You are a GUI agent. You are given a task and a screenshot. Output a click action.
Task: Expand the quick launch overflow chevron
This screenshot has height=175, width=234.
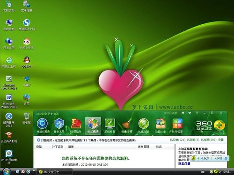pyautogui.click(x=34, y=171)
